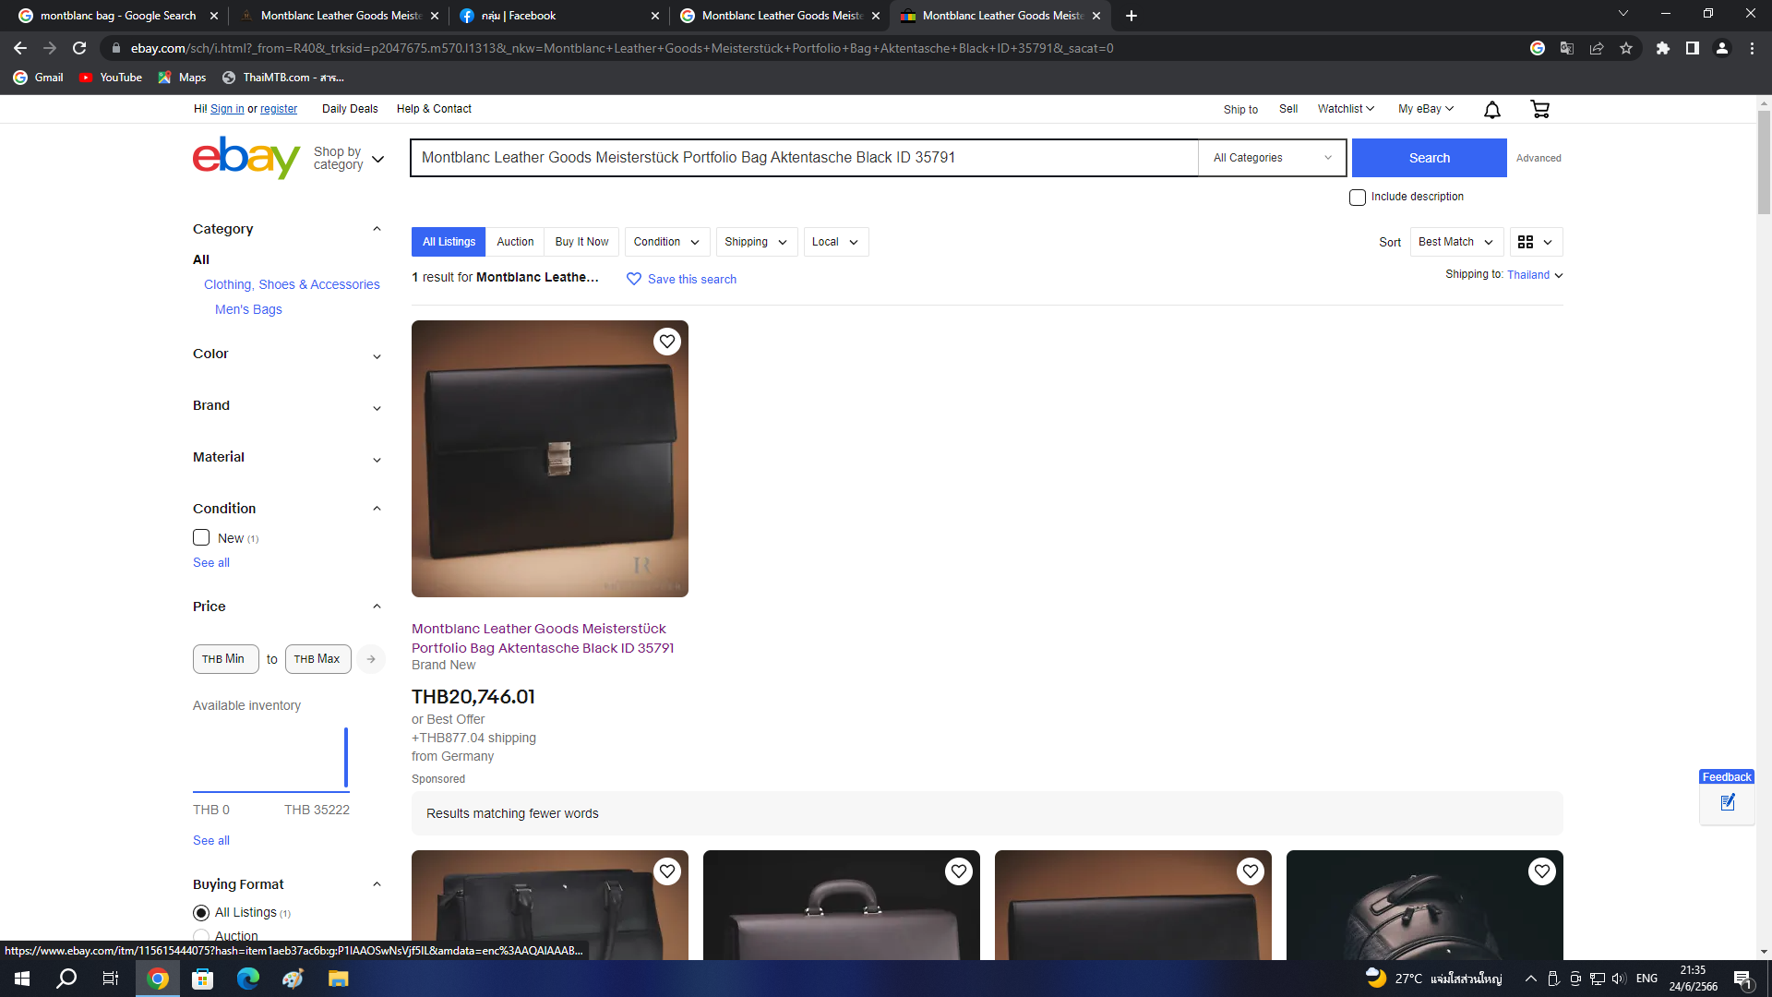Viewport: 1772px width, 997px height.
Task: Click heart icon beside Save this search
Action: [x=634, y=279]
